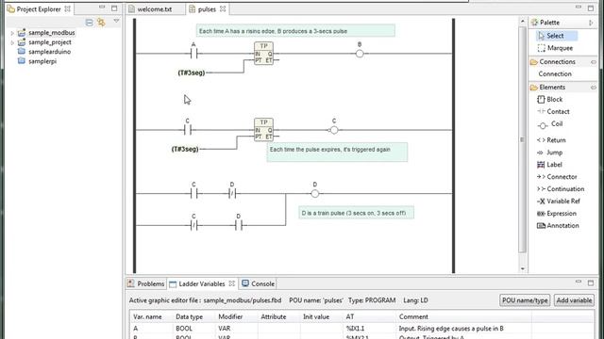Select coil C on the second rung

pyautogui.click(x=334, y=130)
